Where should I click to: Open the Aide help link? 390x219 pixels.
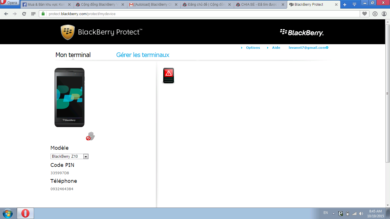[276, 48]
